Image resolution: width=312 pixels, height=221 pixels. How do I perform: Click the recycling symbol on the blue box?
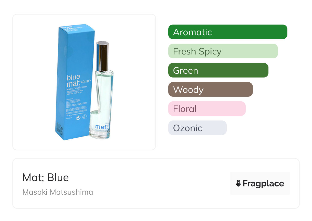[78, 118]
